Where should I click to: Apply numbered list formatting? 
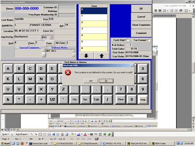point(172,11)
